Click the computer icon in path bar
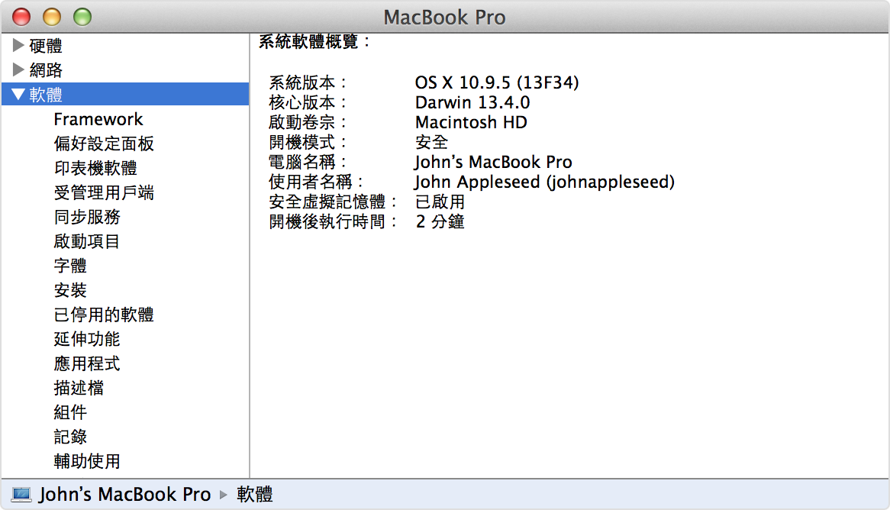890x510 pixels. (21, 494)
